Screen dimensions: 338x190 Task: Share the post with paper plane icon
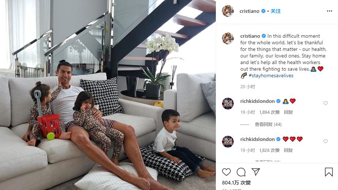[256, 172]
